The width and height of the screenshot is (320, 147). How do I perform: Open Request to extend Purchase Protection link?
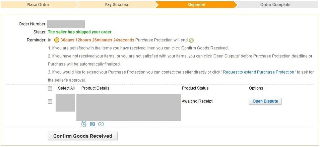(x=258, y=72)
